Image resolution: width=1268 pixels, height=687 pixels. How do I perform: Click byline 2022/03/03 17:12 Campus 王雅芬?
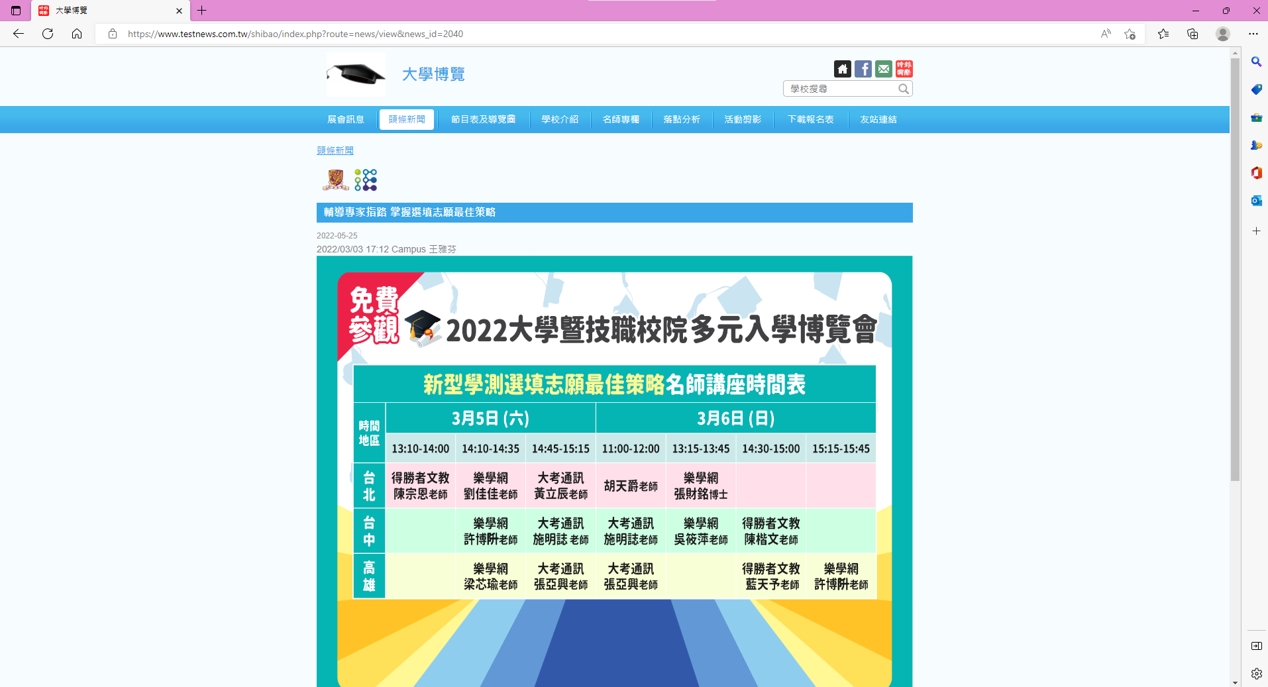coord(386,249)
